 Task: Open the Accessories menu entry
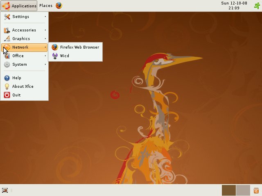click(x=25, y=30)
